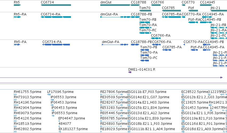Click the Tom70-RB transcript label
The width and height of the screenshot is (227, 133).
pos(148,20)
